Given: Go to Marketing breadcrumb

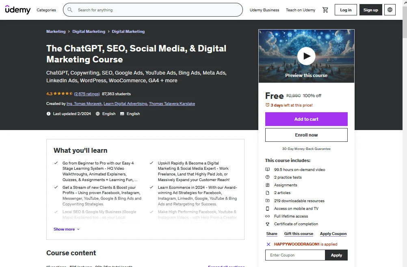Looking at the screenshot, I should 56,31.
